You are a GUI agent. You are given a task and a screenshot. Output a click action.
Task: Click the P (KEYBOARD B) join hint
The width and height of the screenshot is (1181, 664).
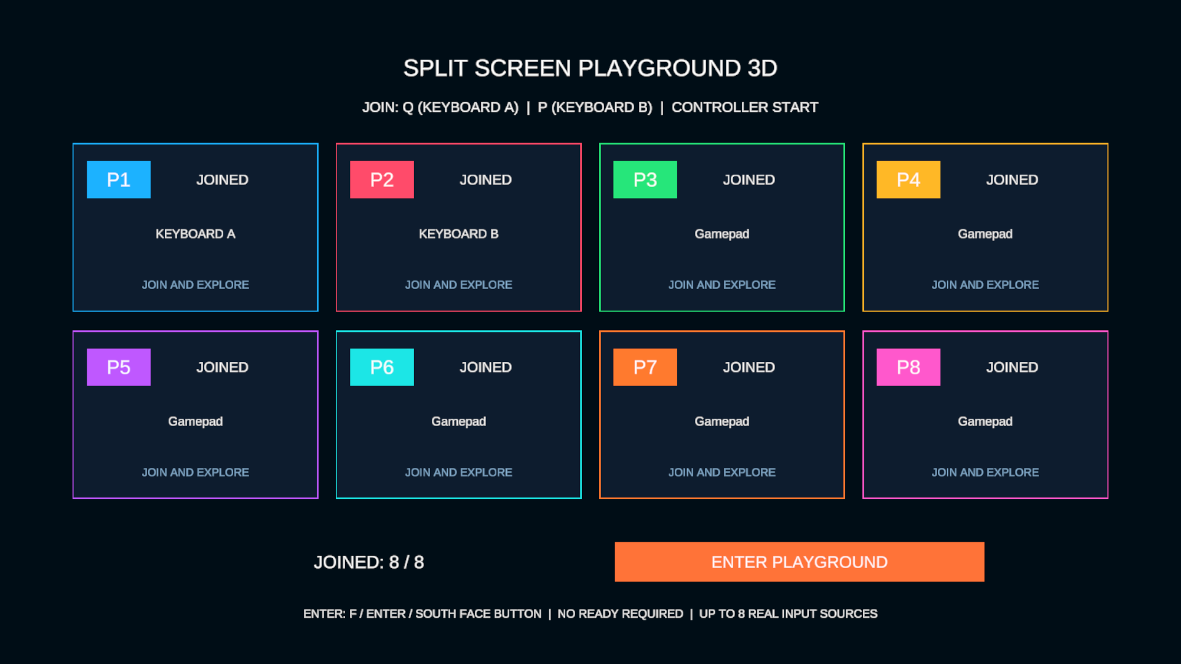pos(595,108)
